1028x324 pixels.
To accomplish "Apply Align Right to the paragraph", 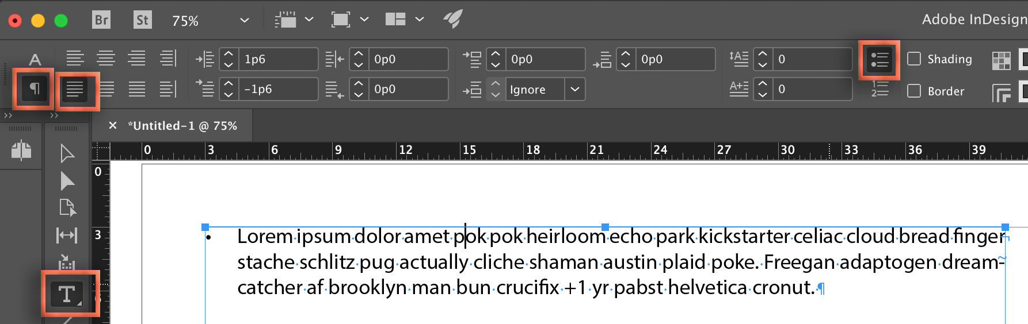I will coord(136,59).
